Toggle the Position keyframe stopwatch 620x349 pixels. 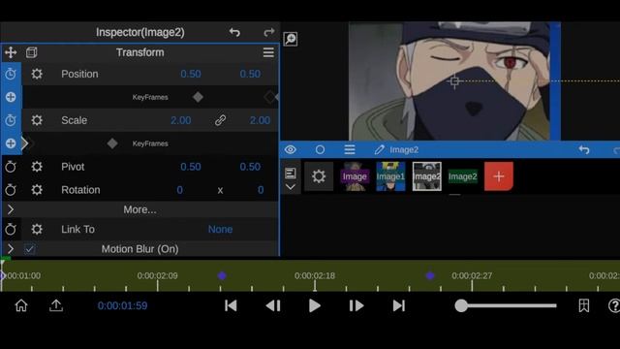coord(11,74)
